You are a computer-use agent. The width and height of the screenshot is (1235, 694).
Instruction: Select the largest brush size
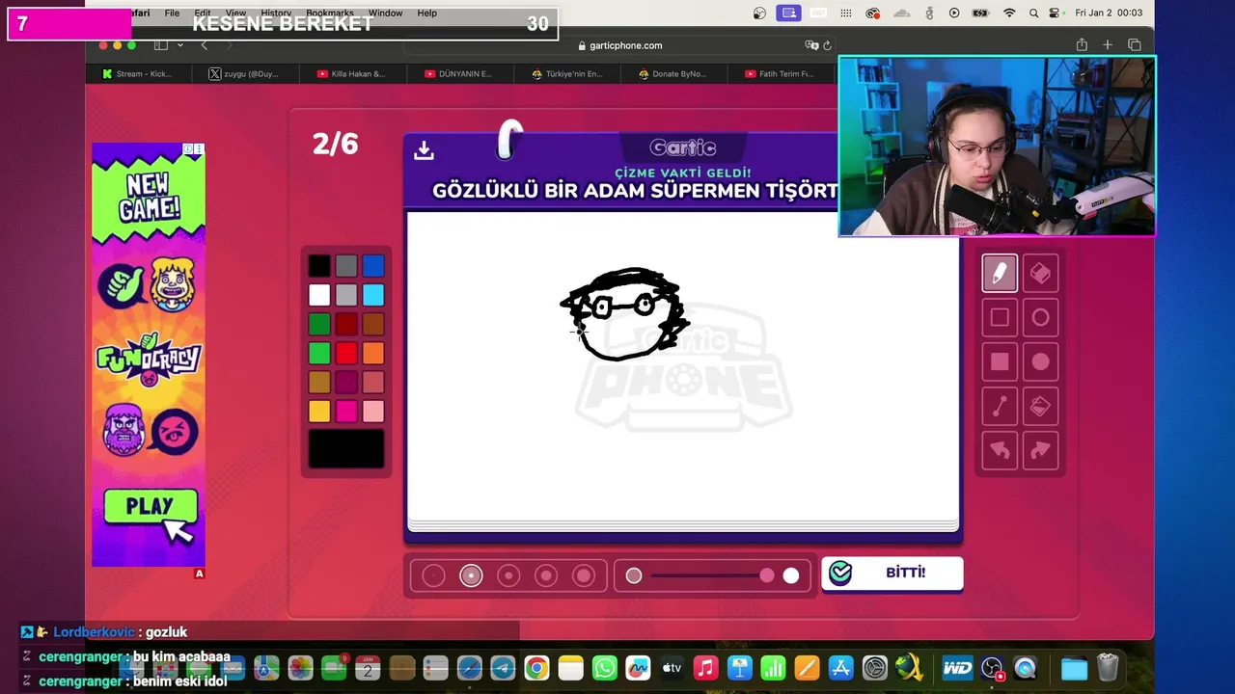584,575
